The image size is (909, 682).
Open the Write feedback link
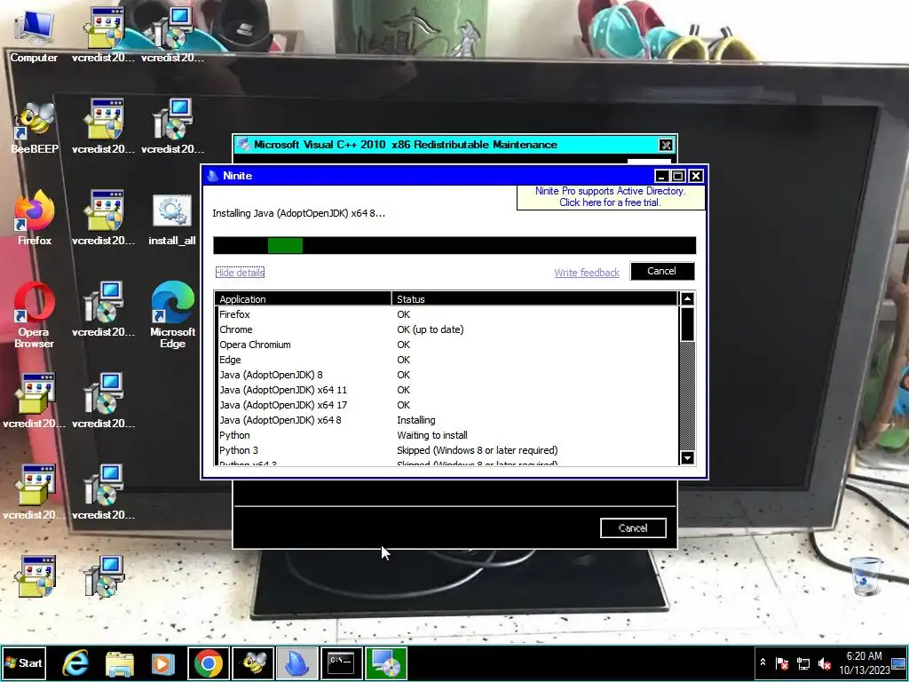tap(587, 273)
